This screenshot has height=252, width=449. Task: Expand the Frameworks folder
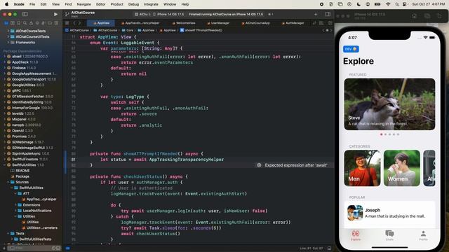[x=8, y=42]
